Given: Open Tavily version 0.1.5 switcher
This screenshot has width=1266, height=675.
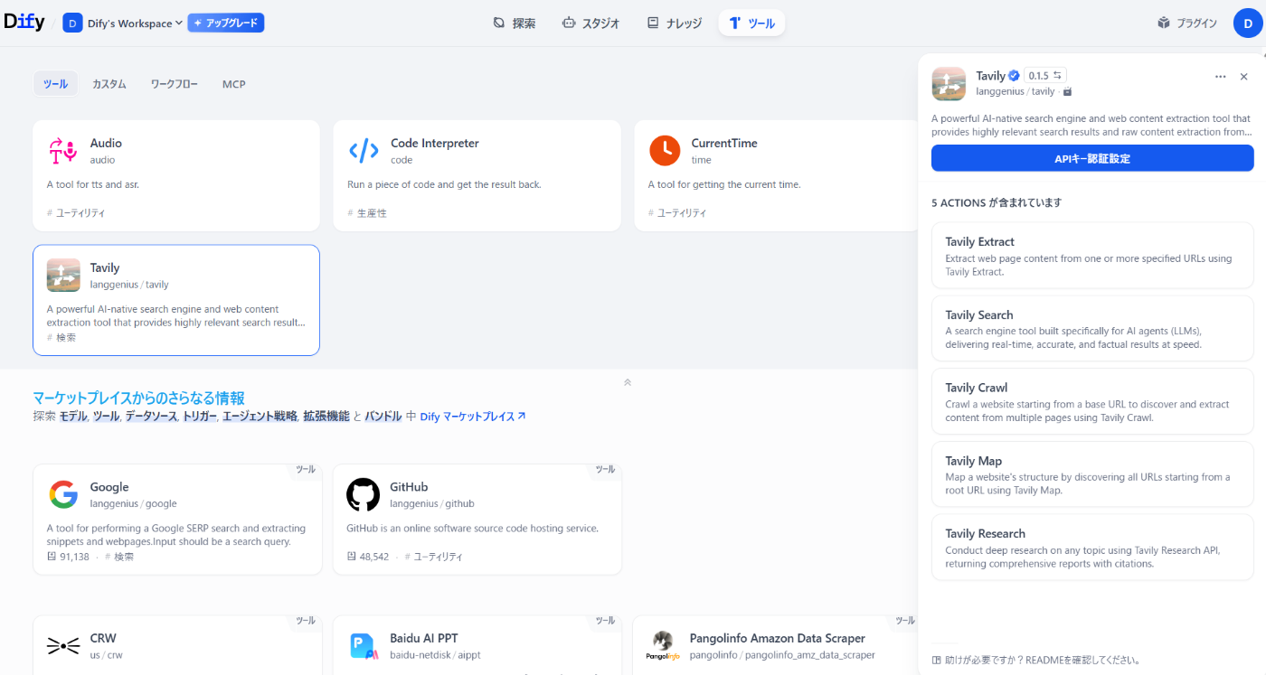Looking at the screenshot, I should (1045, 76).
